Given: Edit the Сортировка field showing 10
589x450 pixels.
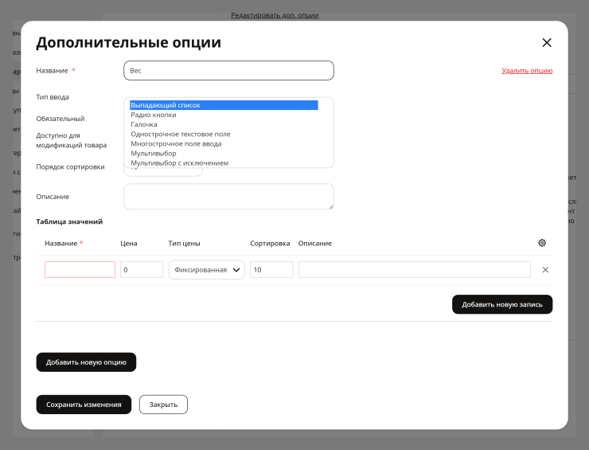Looking at the screenshot, I should coord(271,269).
